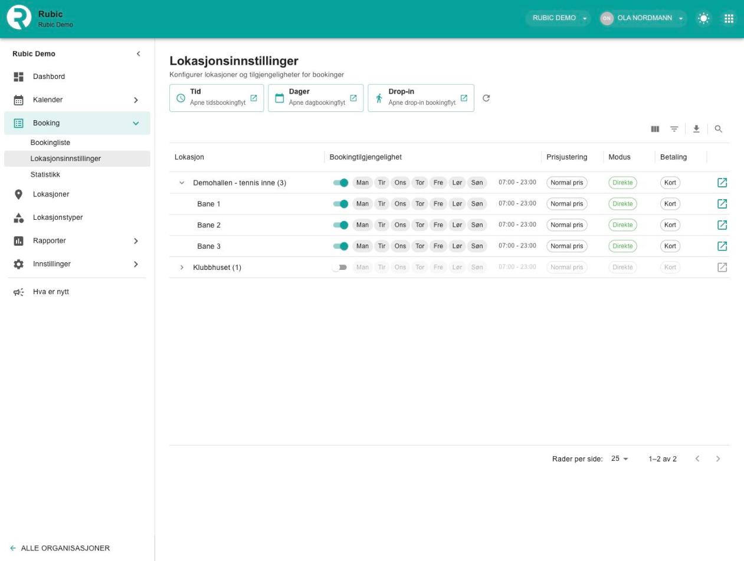The width and height of the screenshot is (744, 561).
Task: Toggle booking availability for Bane 3
Action: [x=340, y=246]
